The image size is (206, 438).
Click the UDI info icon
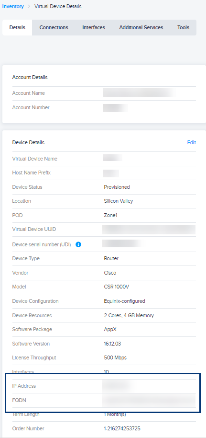[x=78, y=245]
